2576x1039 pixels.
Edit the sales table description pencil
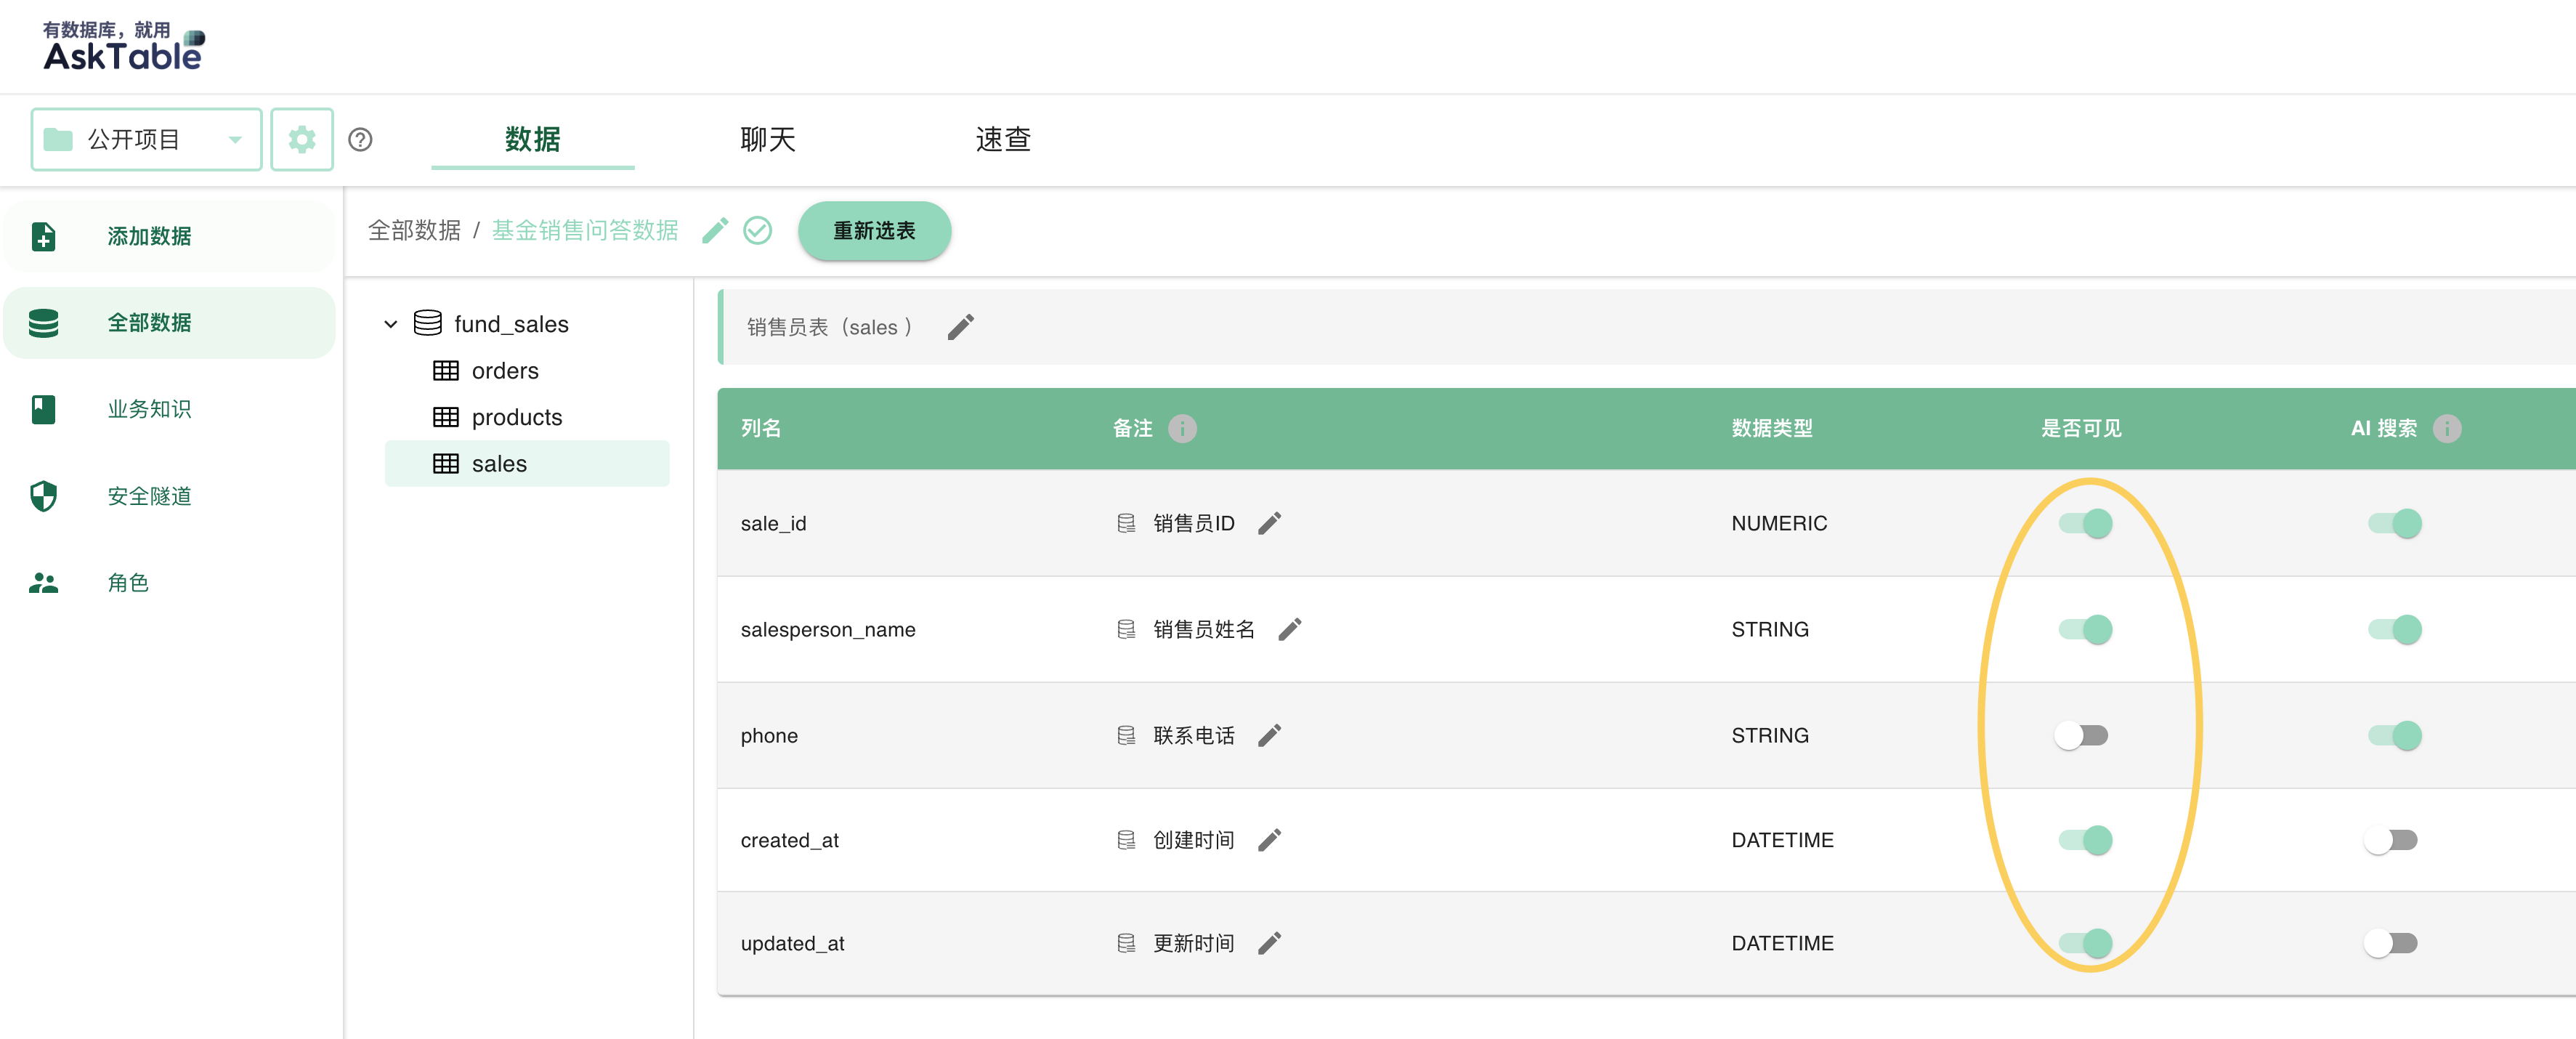[960, 327]
